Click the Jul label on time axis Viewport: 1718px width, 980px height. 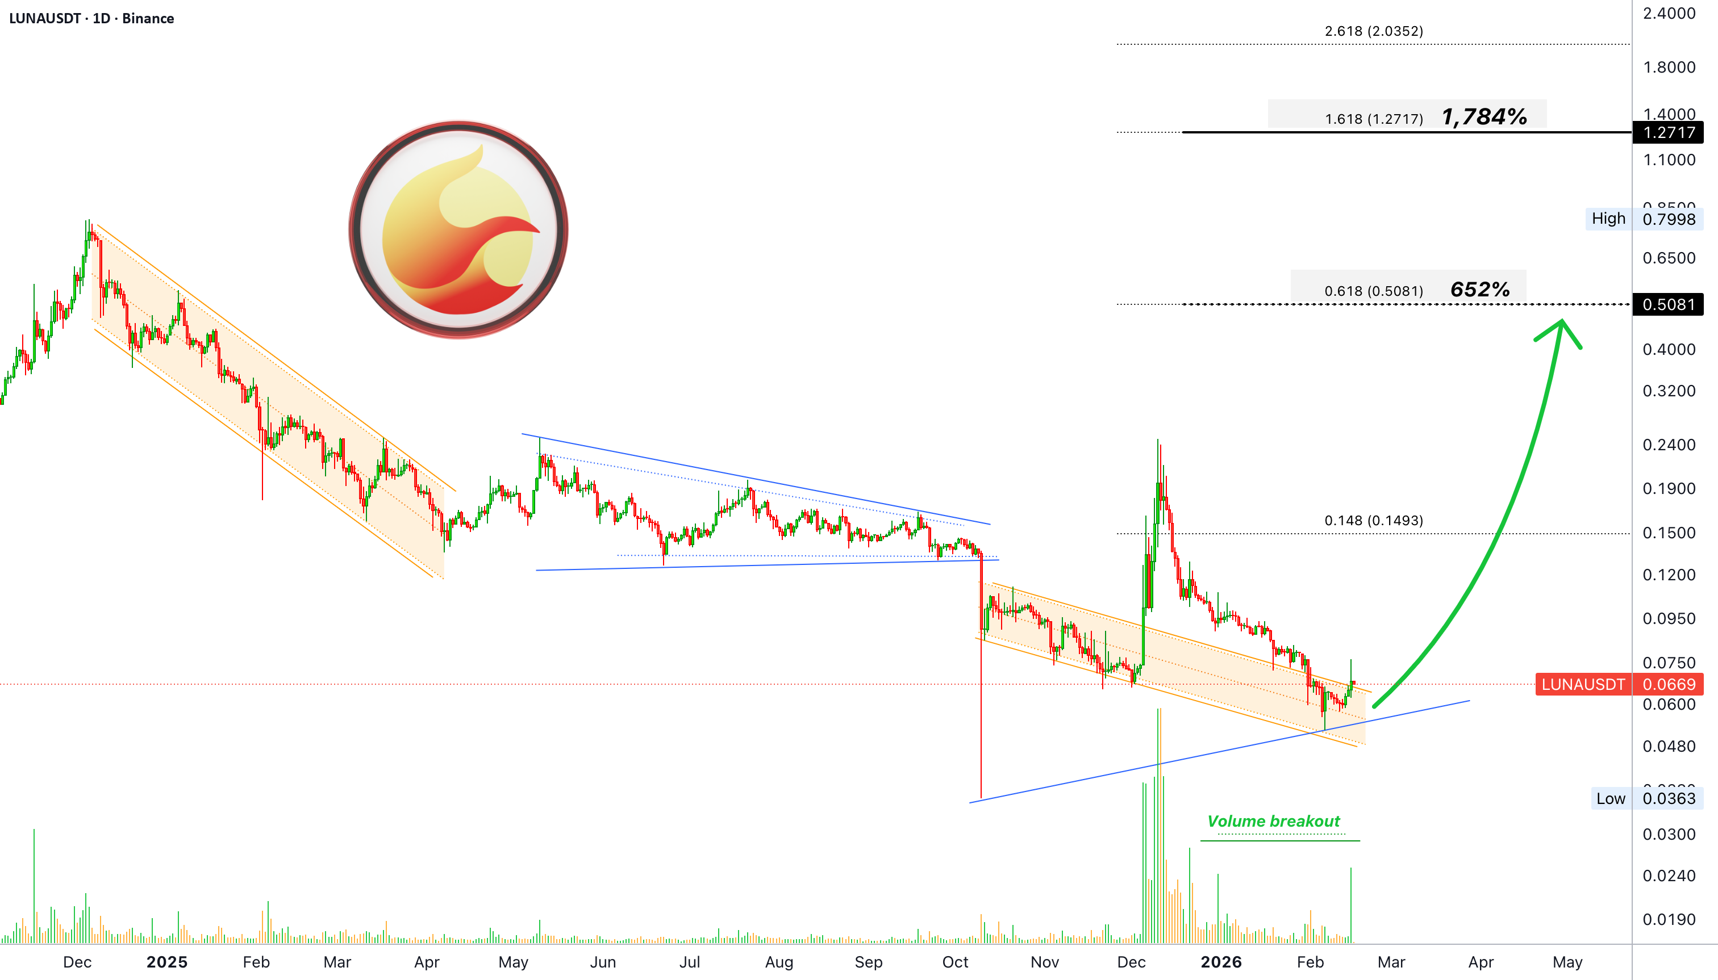[690, 962]
